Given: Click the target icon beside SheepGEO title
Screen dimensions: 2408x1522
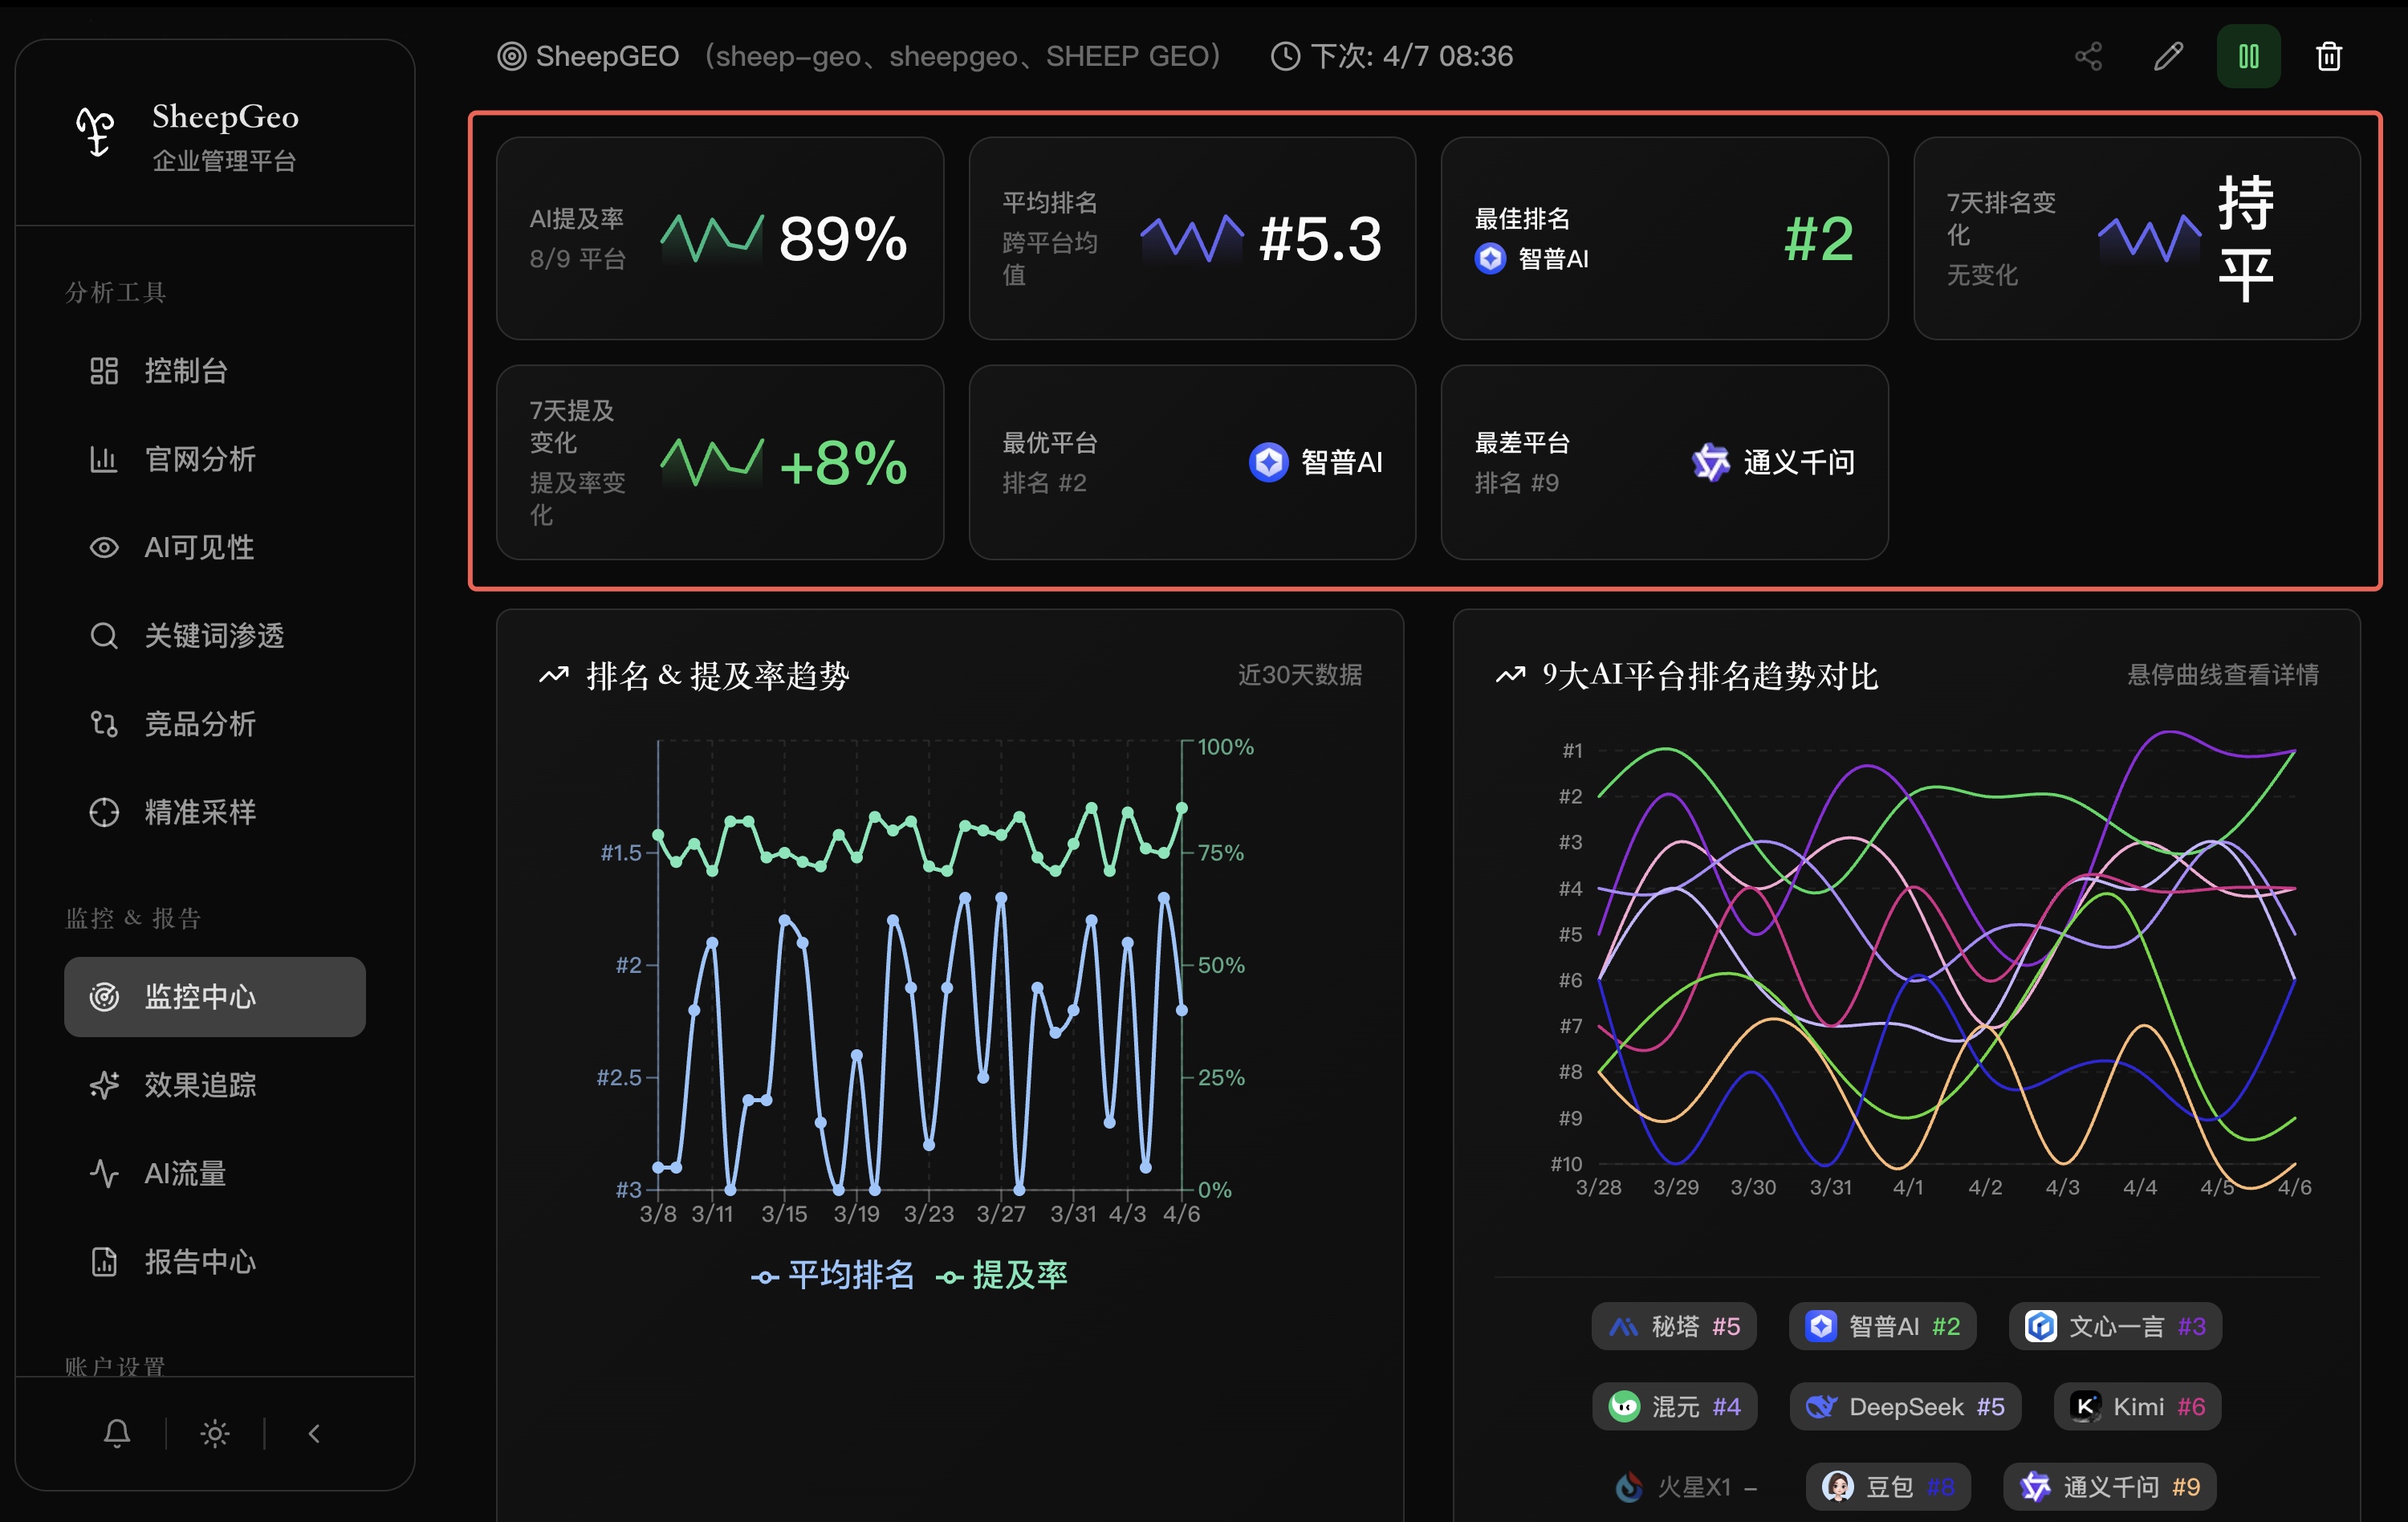Looking at the screenshot, I should 512,56.
